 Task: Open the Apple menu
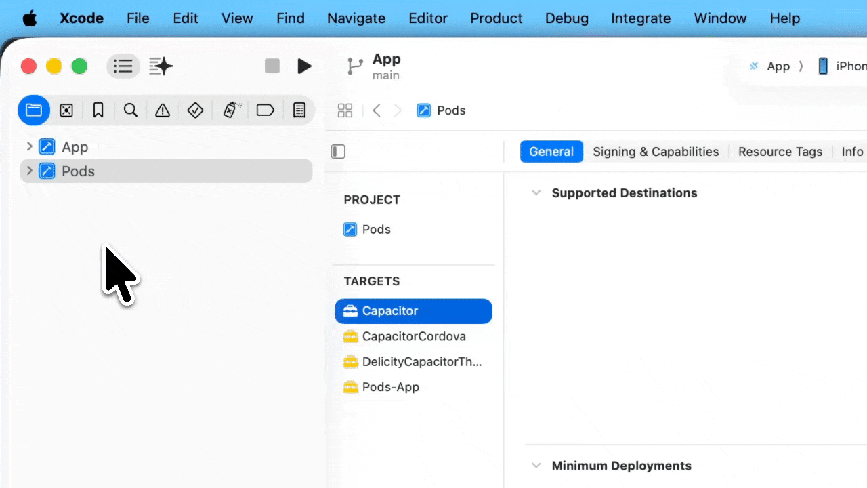point(30,18)
